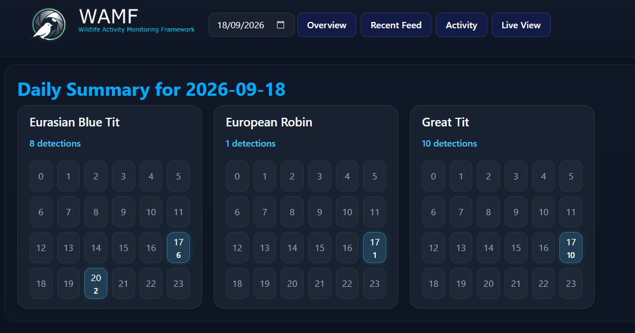635x333 pixels.
Task: Select hour 17 with 1 detection for European Robin
Action: (x=375, y=248)
